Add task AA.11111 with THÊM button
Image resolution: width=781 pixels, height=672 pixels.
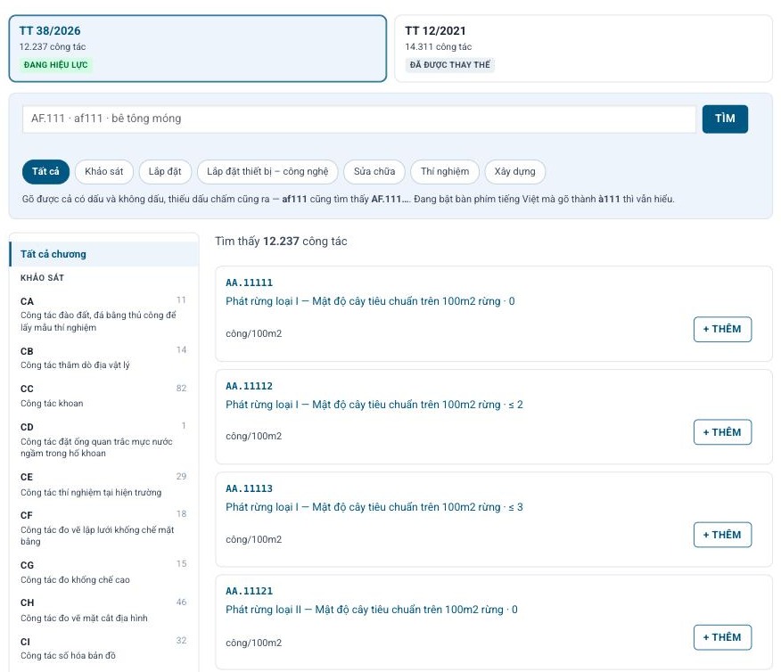pos(722,329)
